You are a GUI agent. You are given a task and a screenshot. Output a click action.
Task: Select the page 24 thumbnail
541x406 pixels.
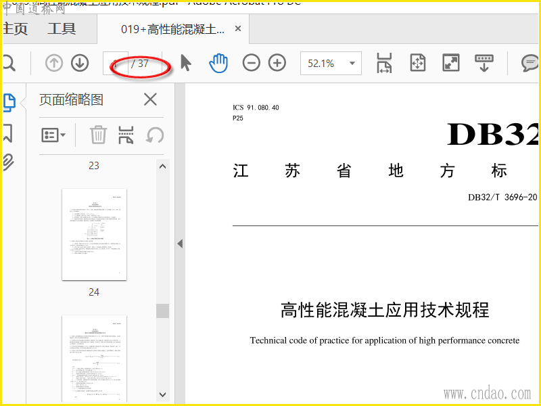(x=94, y=234)
